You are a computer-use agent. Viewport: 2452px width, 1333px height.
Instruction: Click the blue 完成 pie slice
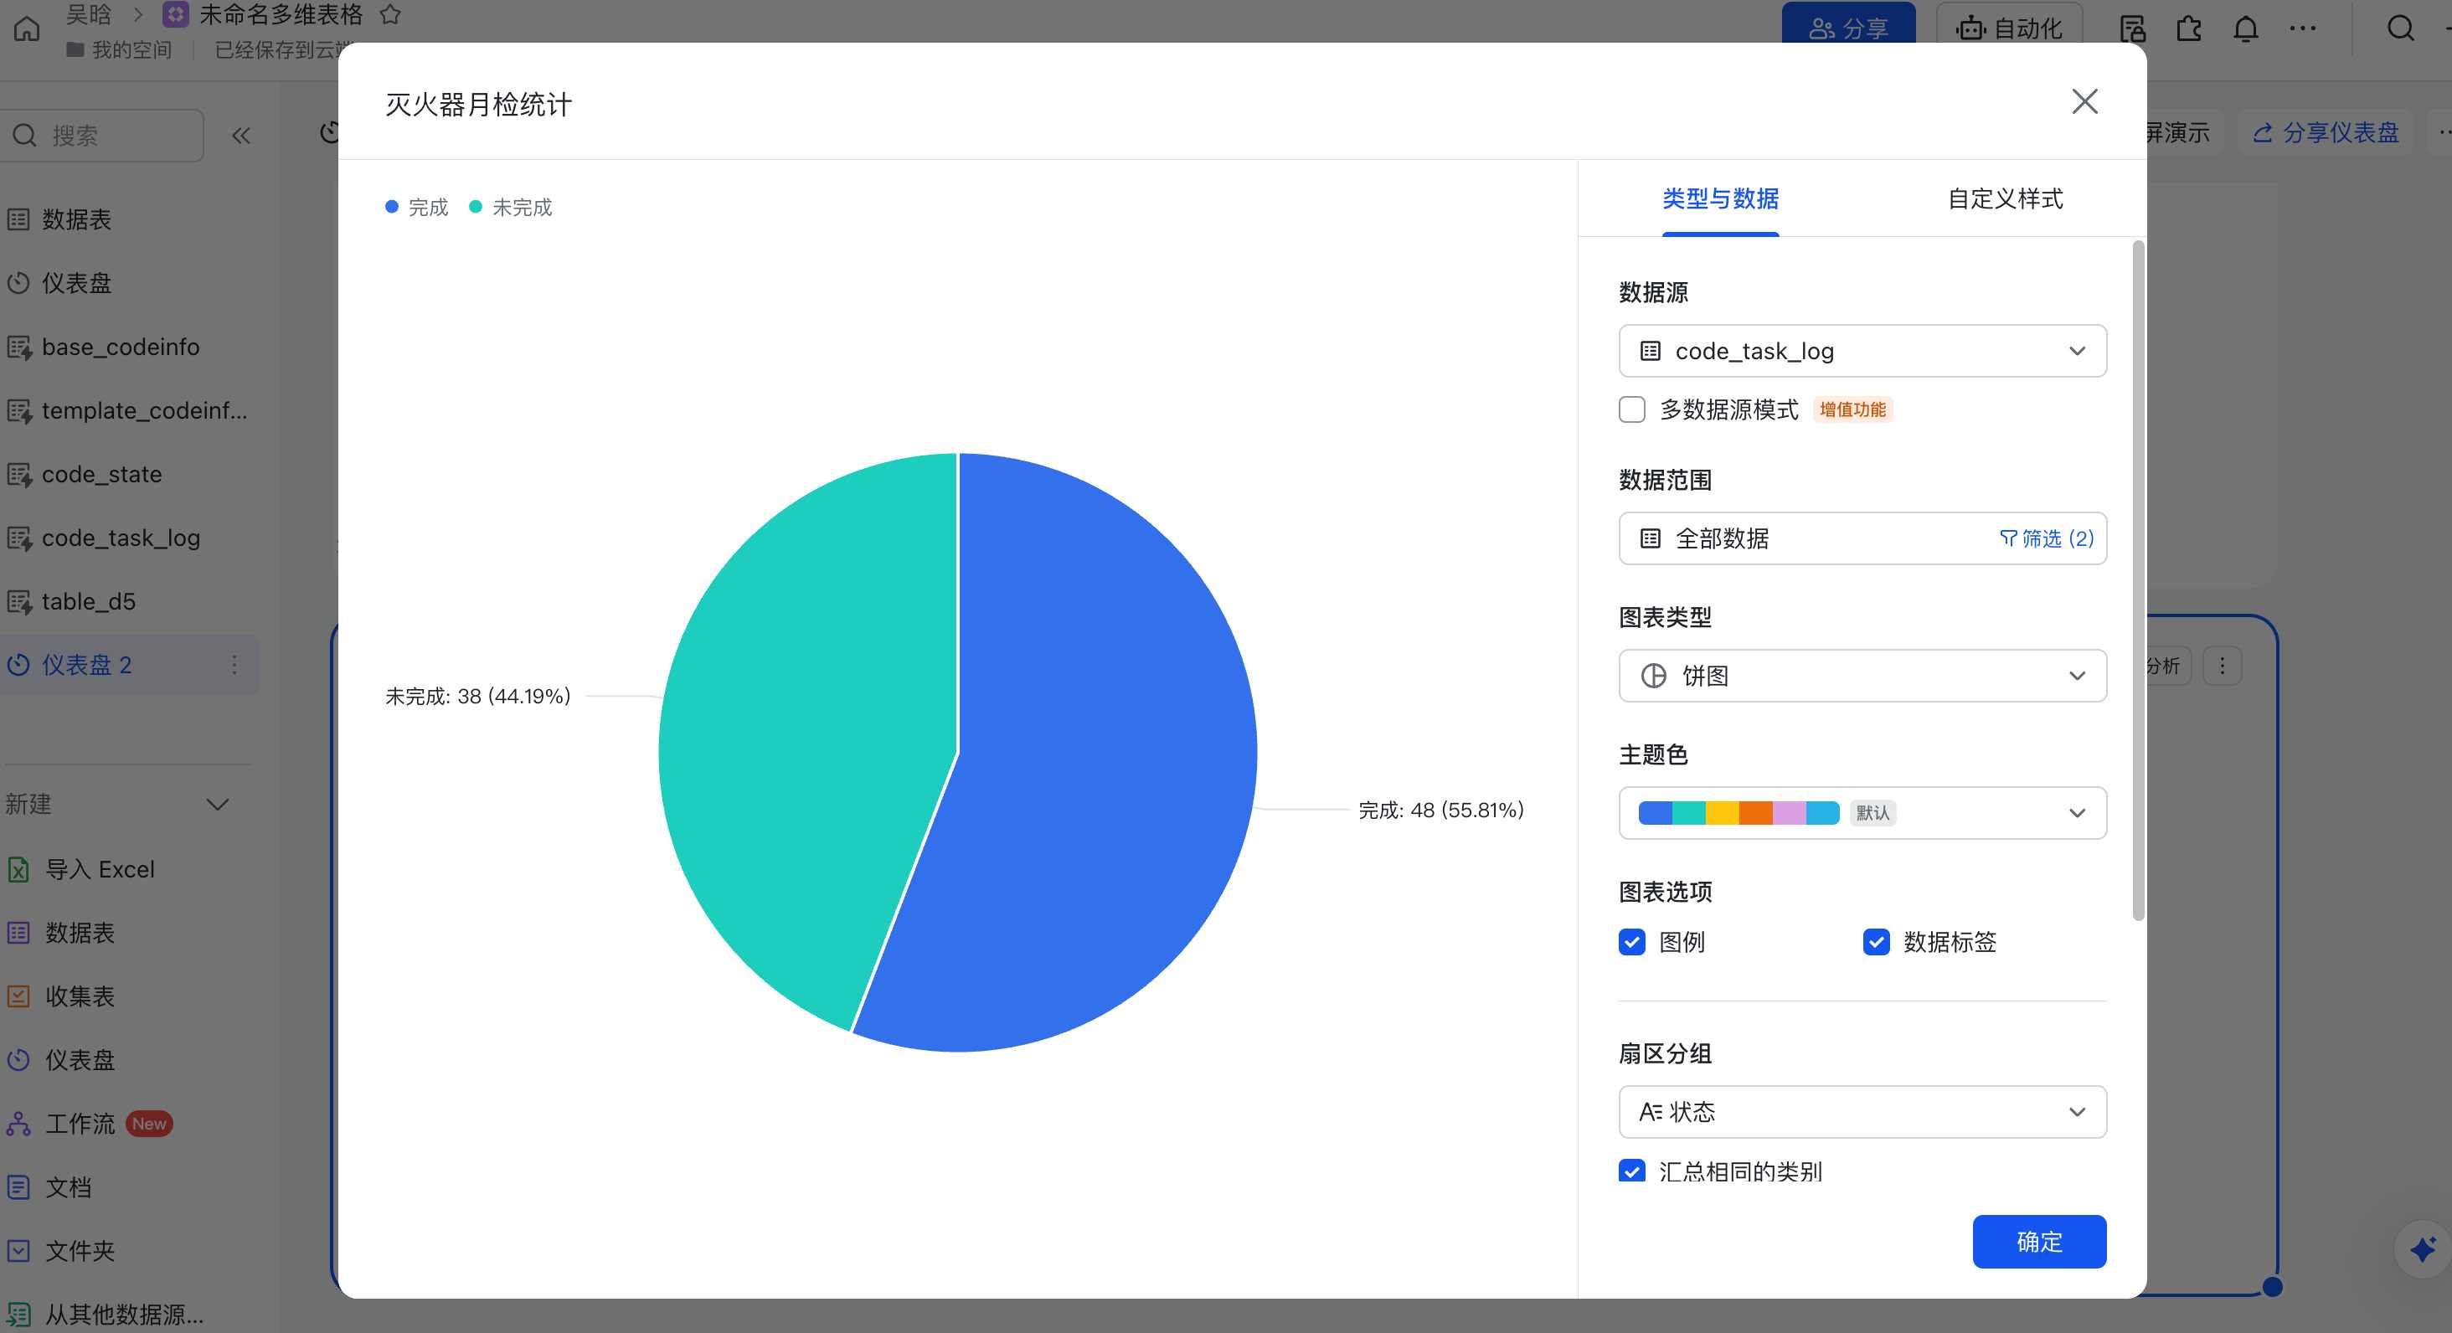pyautogui.click(x=1095, y=761)
